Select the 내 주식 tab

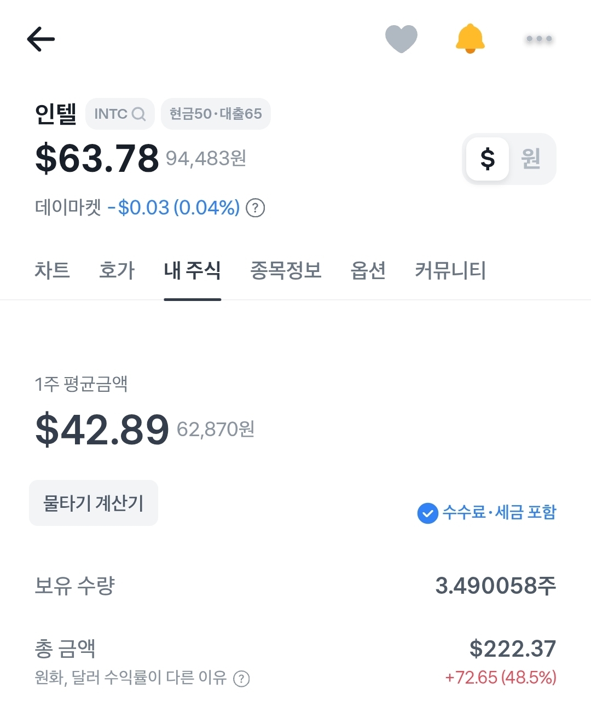click(x=192, y=270)
